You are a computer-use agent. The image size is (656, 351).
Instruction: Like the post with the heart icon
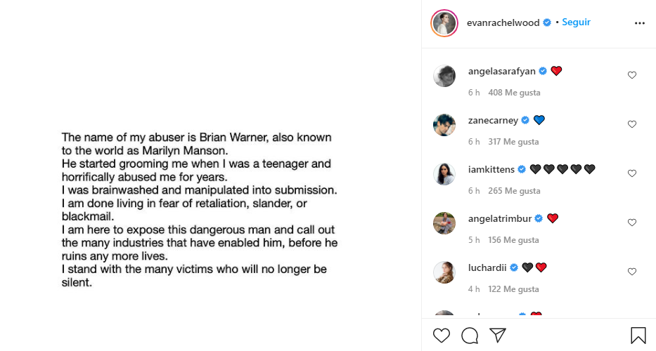click(441, 336)
